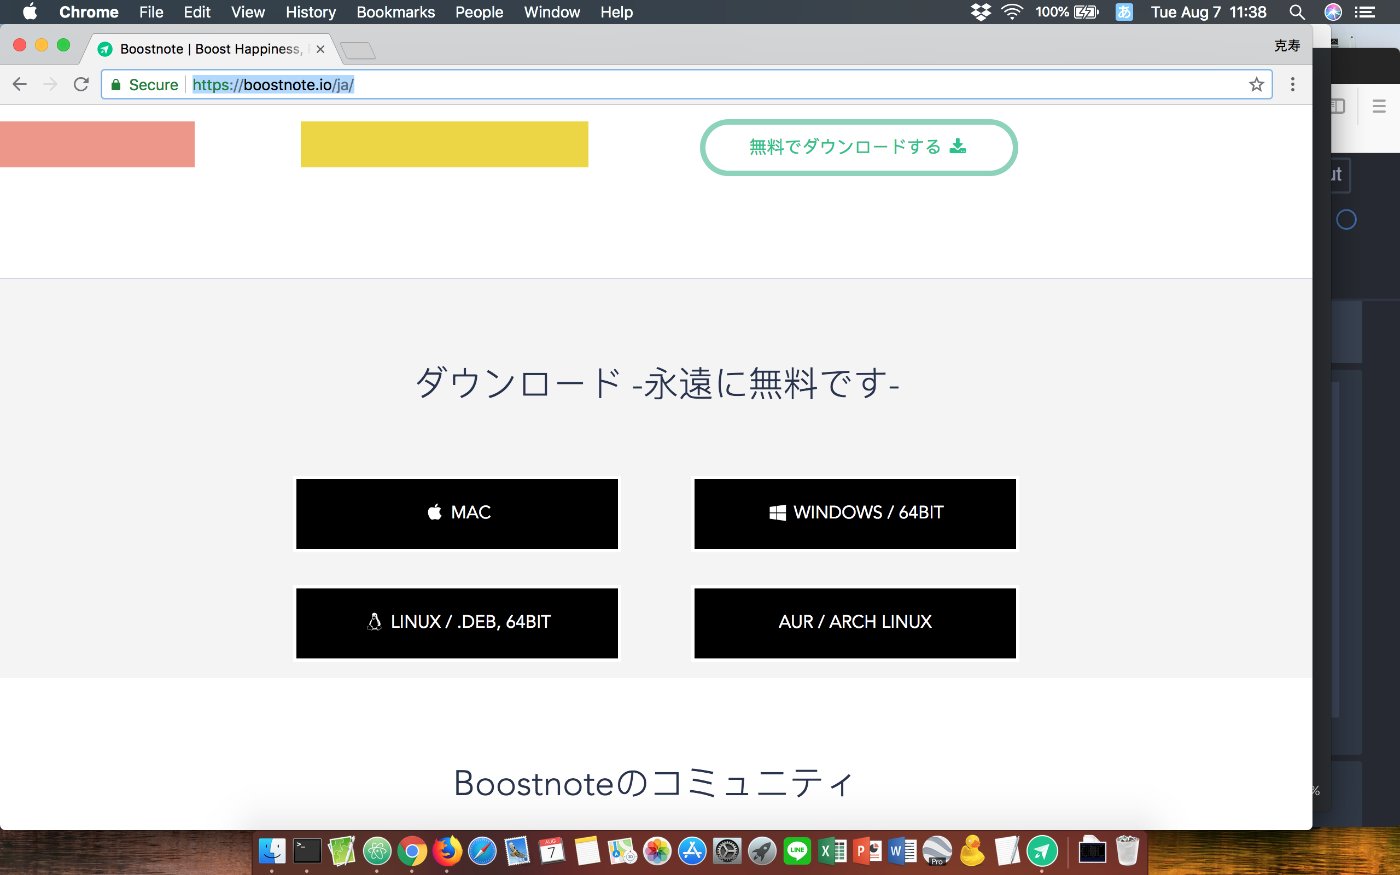Viewport: 1400px width, 875px height.
Task: Download the WINDOWS / 64BIT version
Action: [855, 514]
